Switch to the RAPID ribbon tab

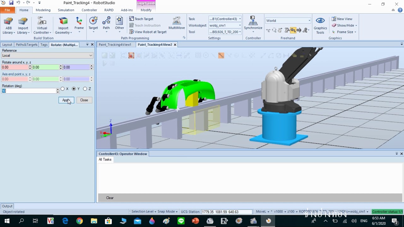point(109,10)
